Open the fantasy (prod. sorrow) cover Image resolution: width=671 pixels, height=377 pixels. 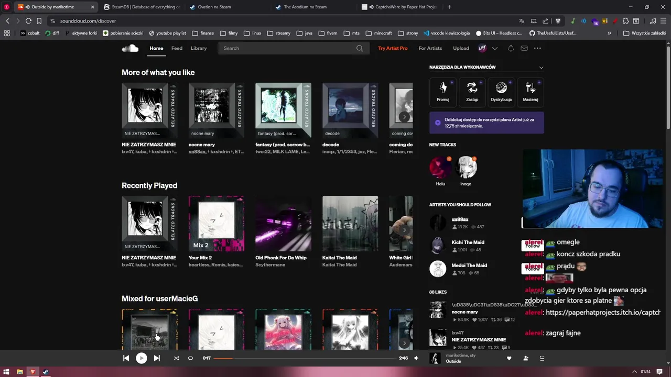click(283, 110)
